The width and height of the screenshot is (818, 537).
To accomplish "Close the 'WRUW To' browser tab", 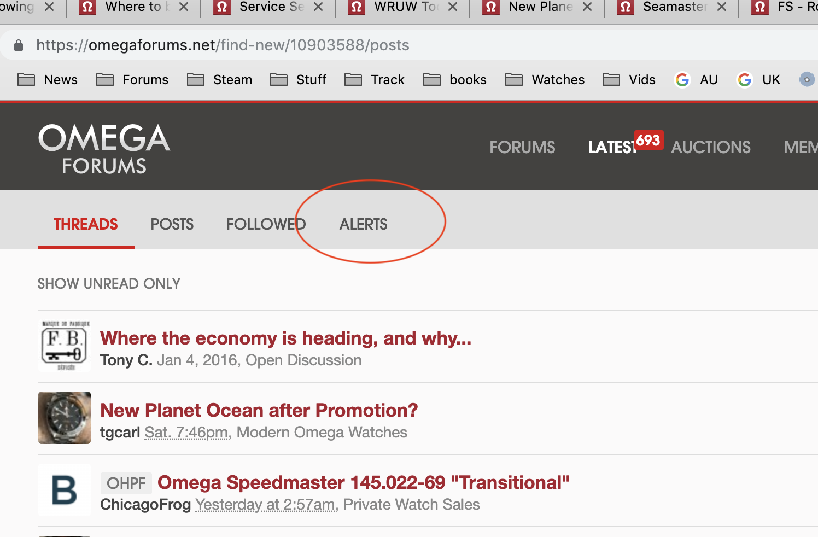I will (453, 7).
